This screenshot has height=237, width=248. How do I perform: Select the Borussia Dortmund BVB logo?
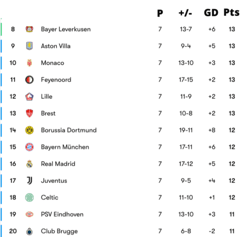[29, 130]
